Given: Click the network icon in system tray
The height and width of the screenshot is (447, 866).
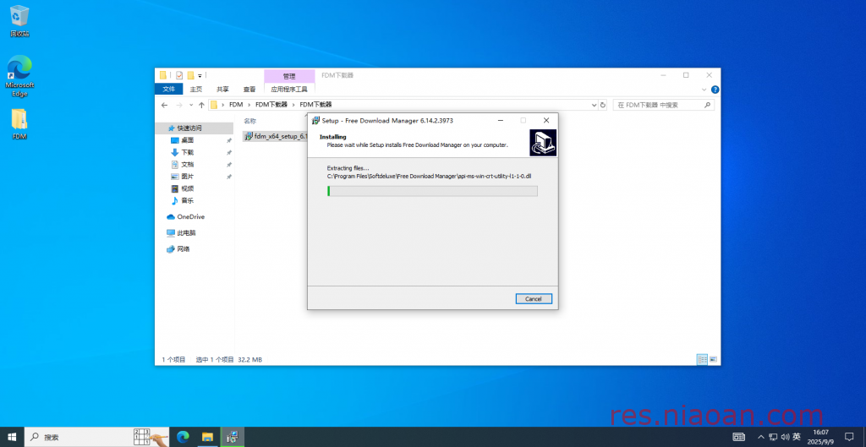Looking at the screenshot, I should pos(773,437).
